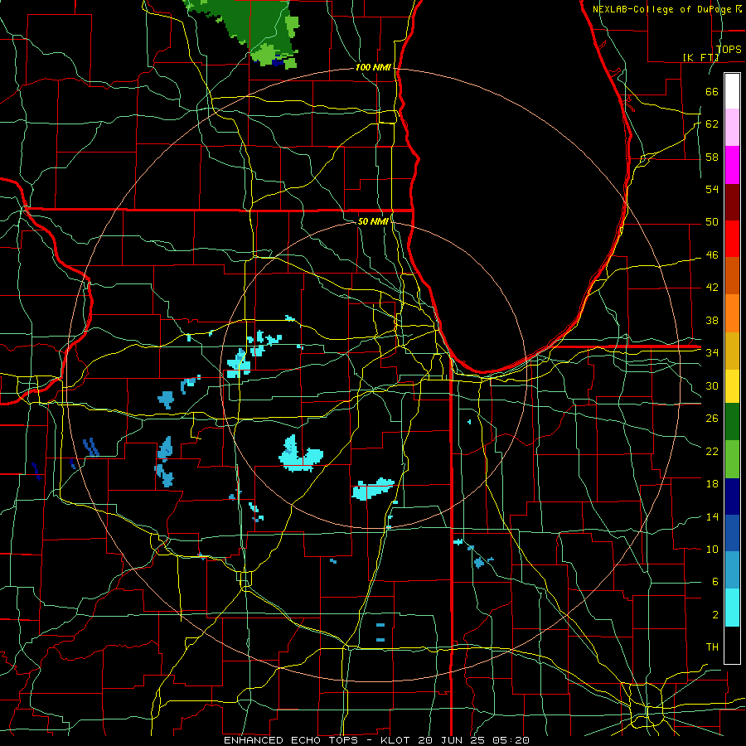Click the "2" legend value
Screen dimensions: 746x746
click(715, 615)
